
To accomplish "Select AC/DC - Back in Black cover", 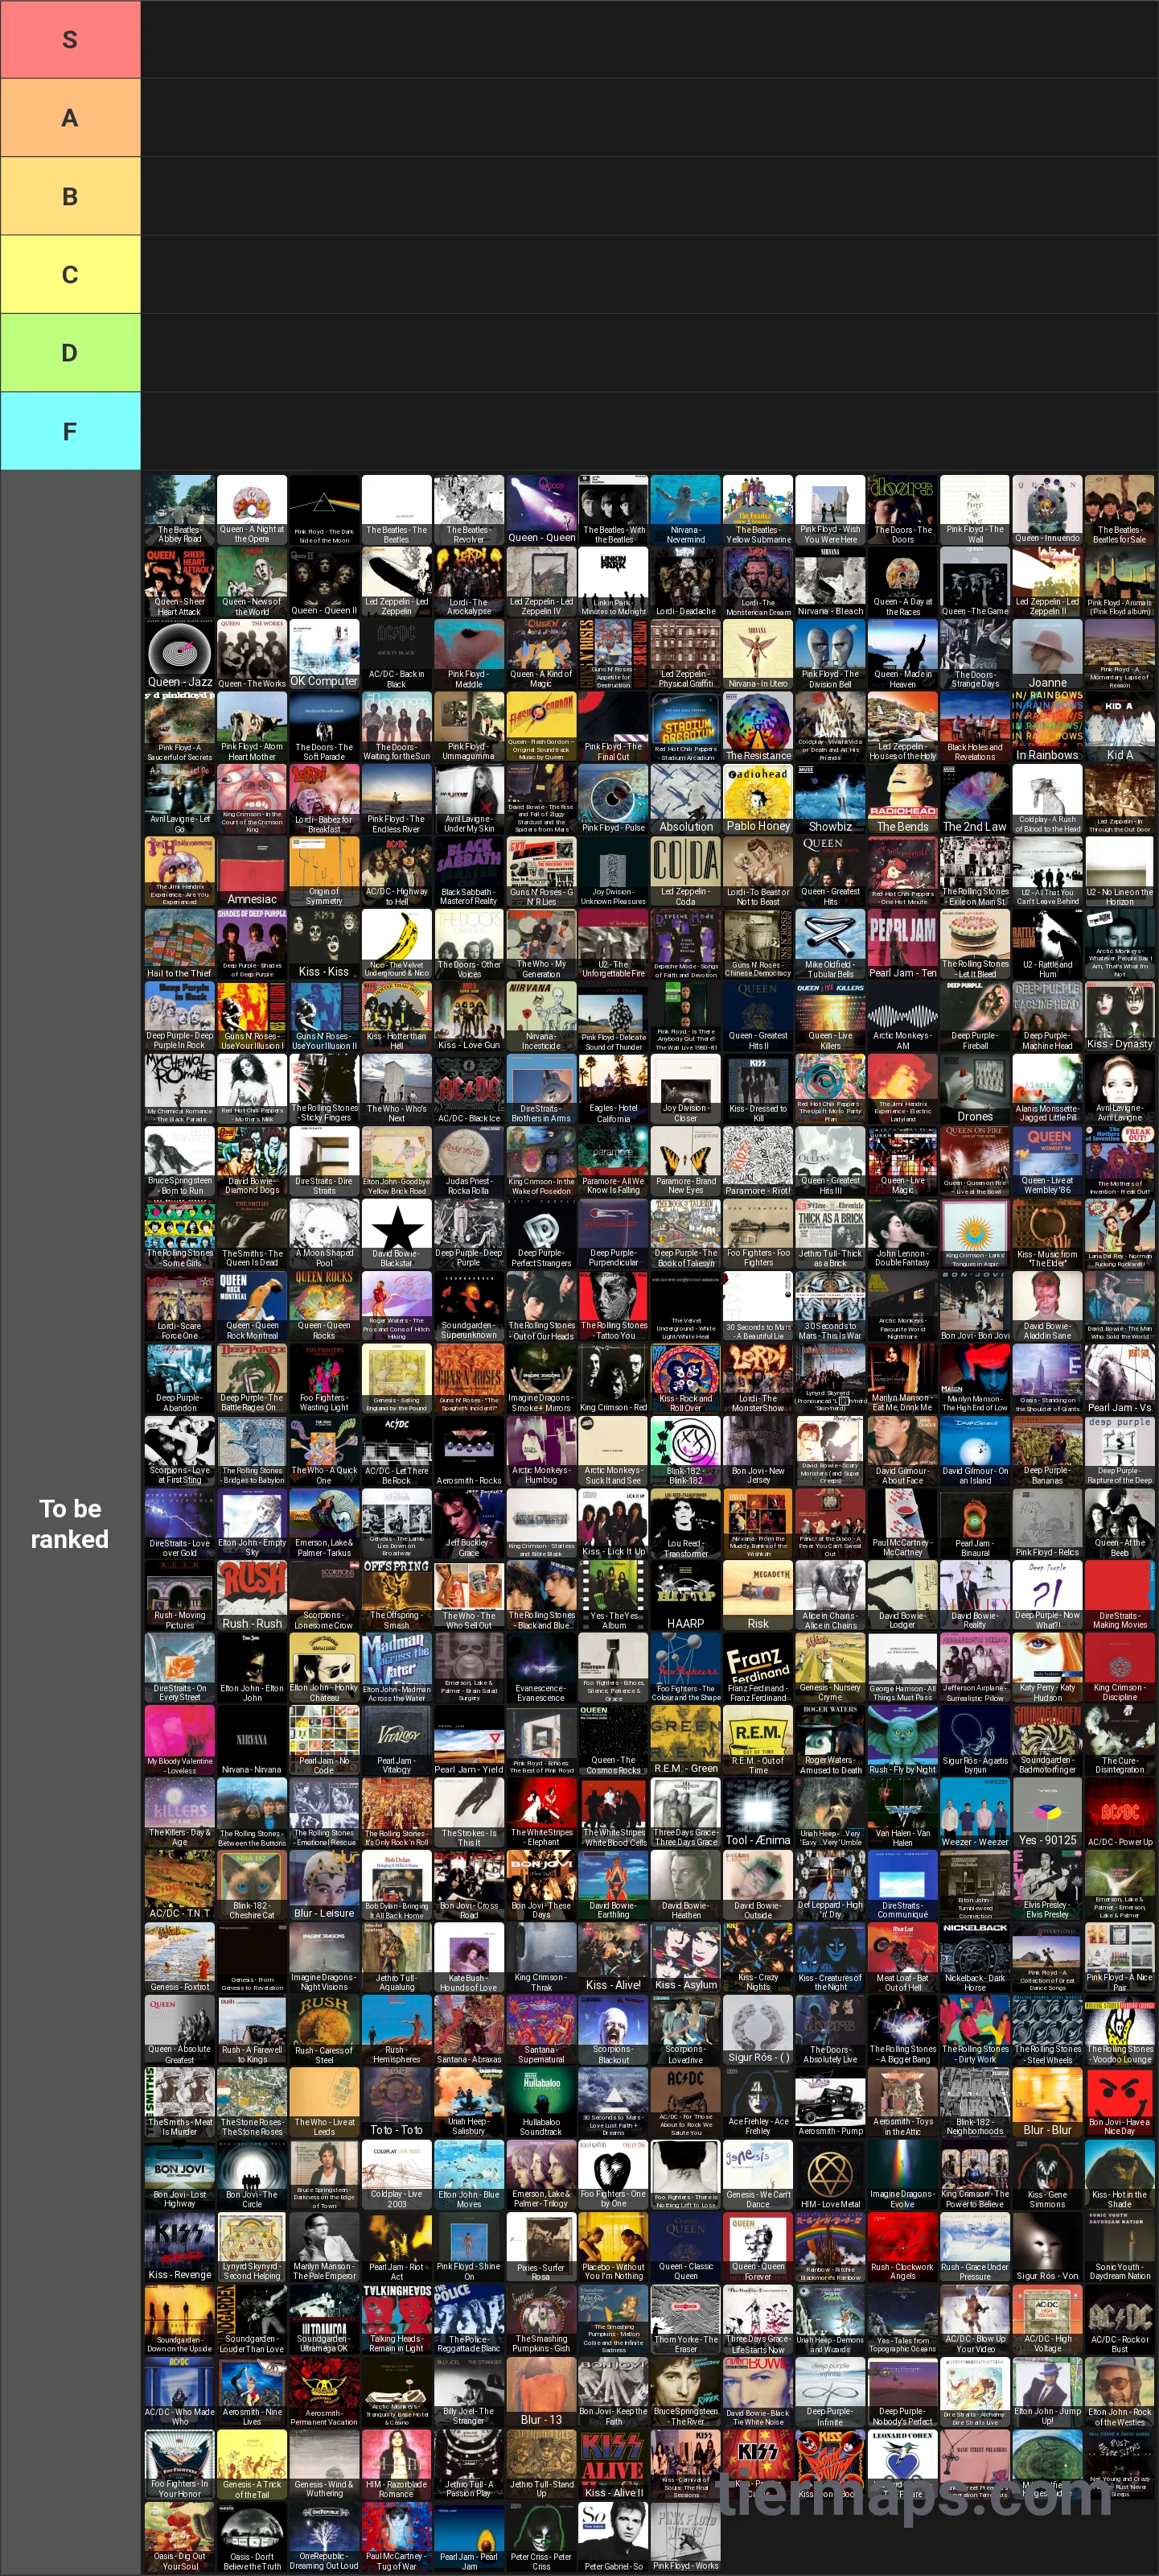I will click(397, 655).
